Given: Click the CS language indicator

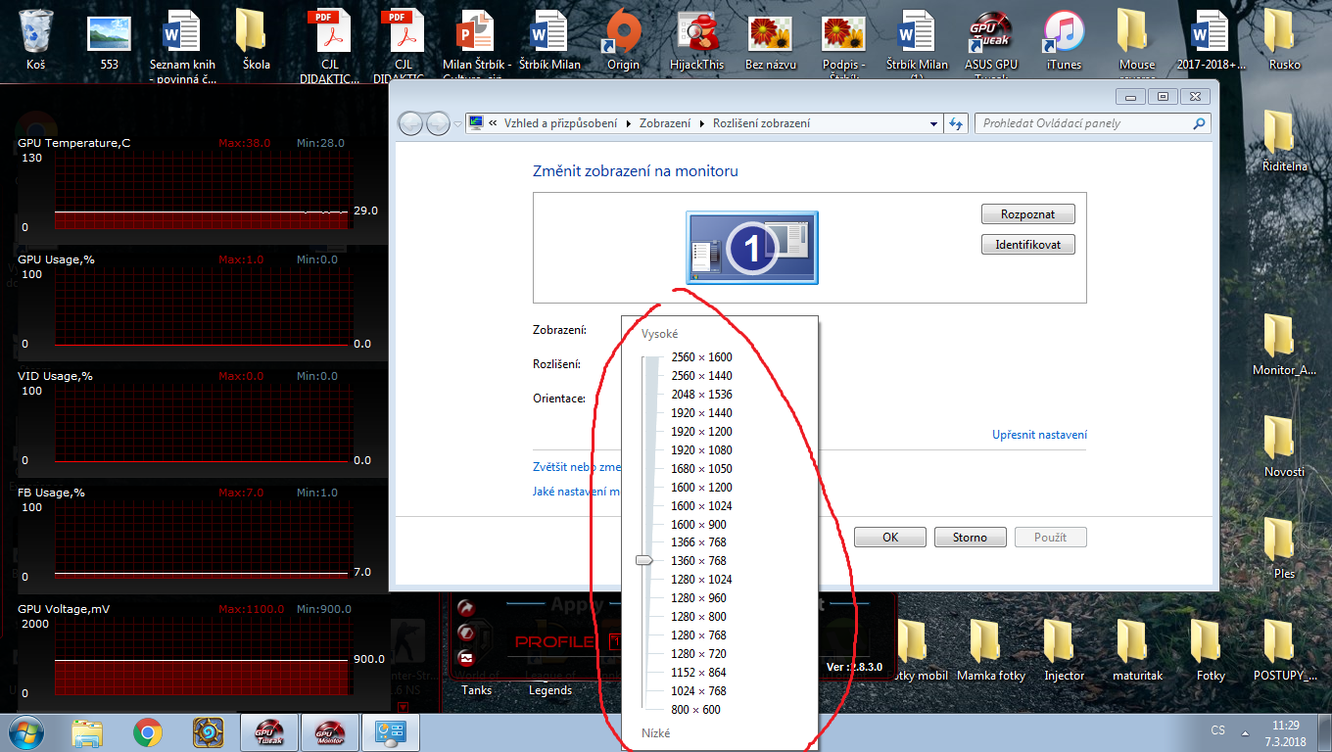Looking at the screenshot, I should (x=1217, y=730).
